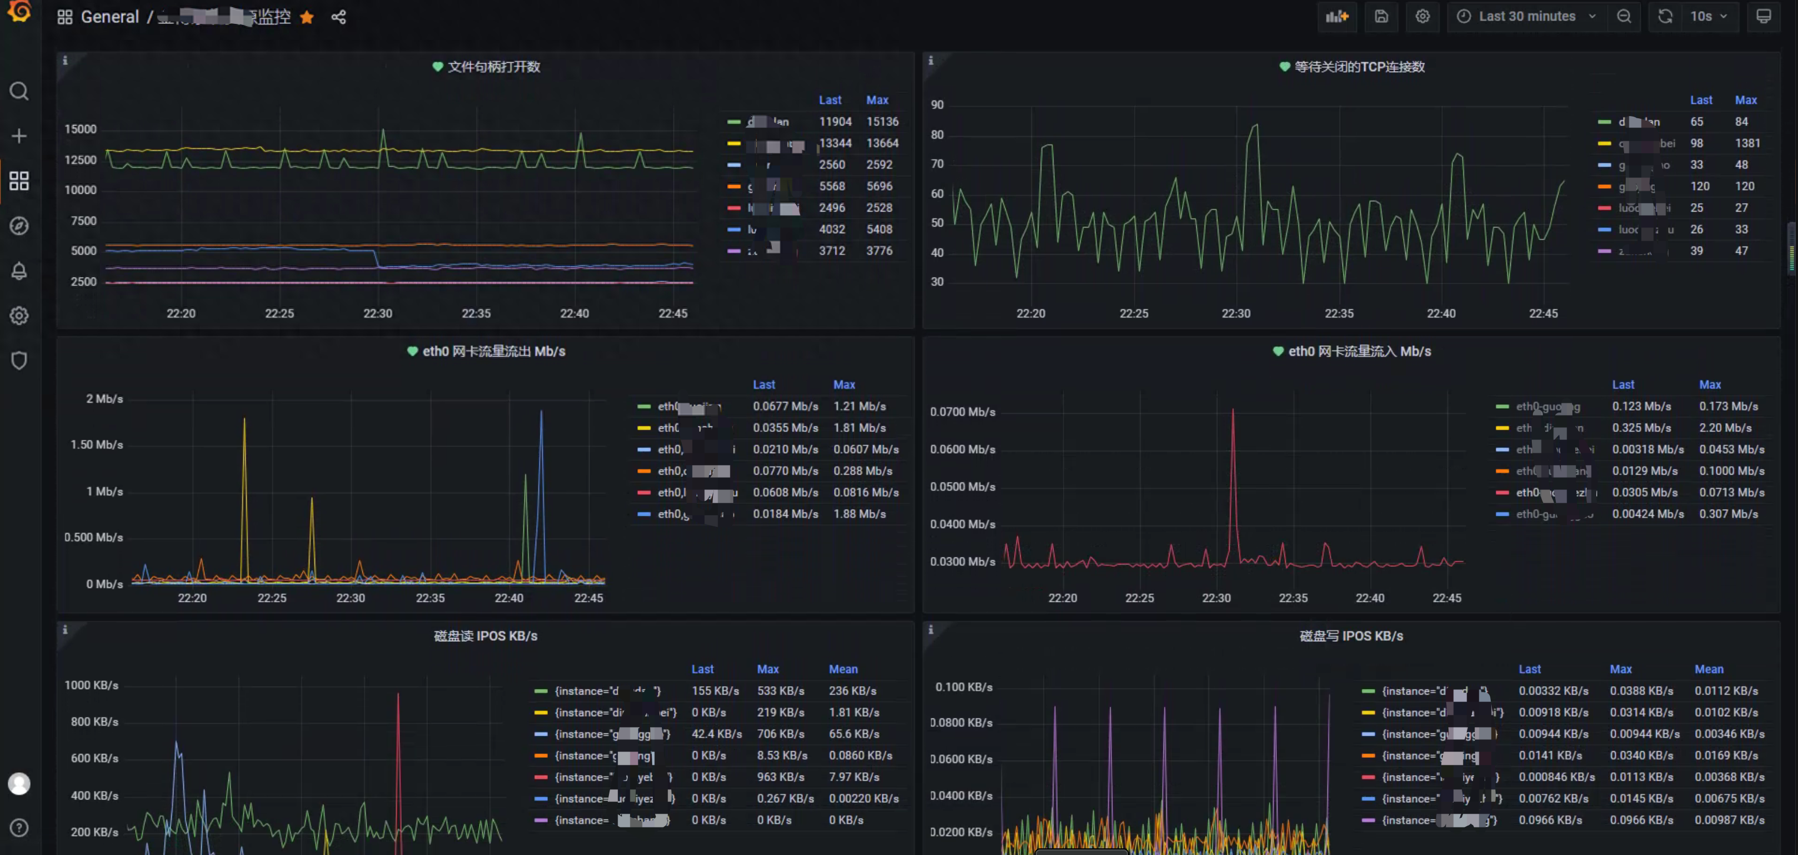Click the Add panel icon in toolbar
The height and width of the screenshot is (855, 1798).
[x=1337, y=17]
